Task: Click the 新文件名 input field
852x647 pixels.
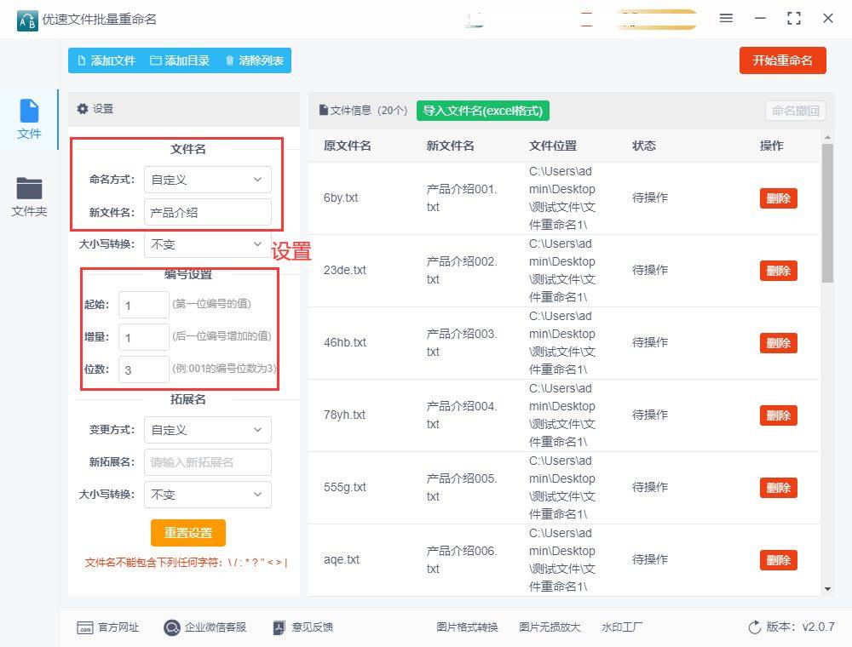Action: (208, 212)
